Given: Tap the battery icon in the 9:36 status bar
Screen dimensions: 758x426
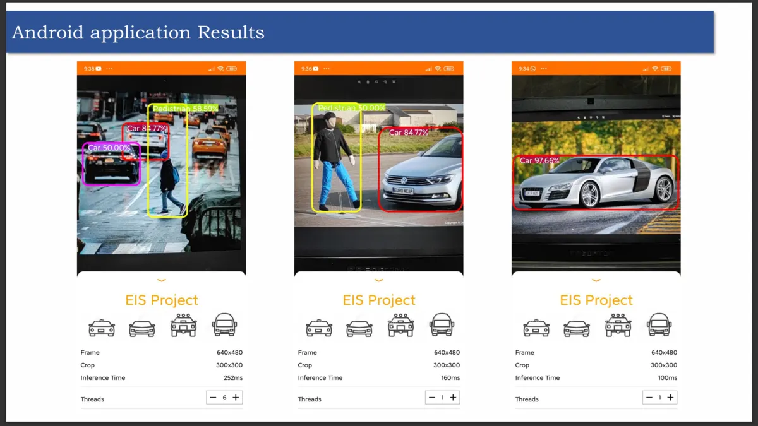Looking at the screenshot, I should (449, 68).
